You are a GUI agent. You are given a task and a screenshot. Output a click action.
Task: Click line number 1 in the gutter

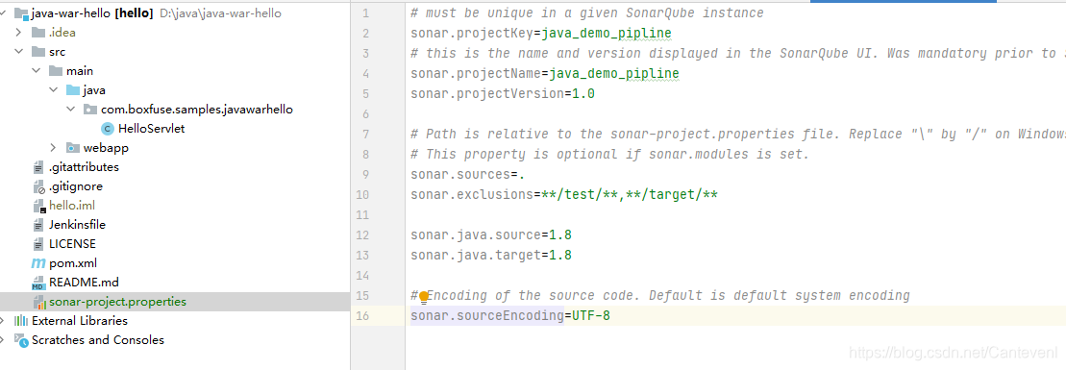pos(366,12)
